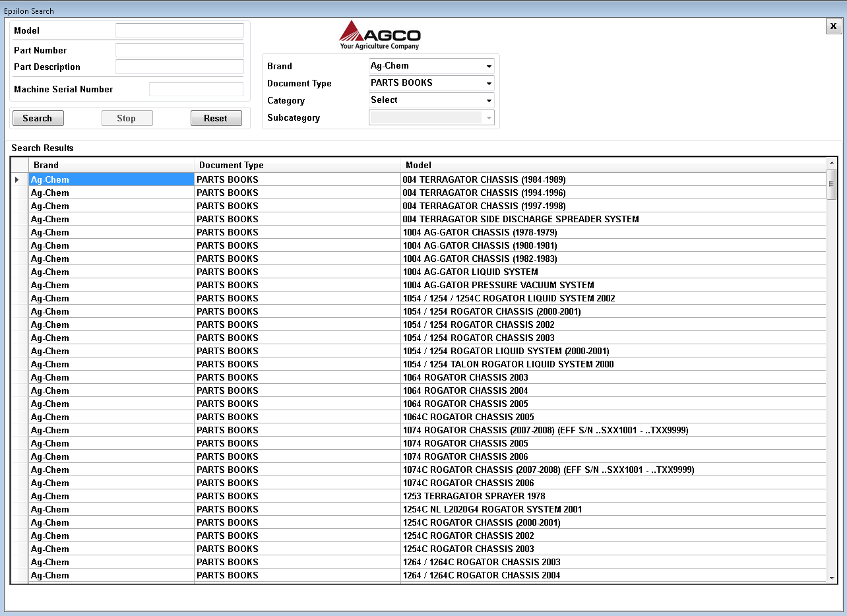Viewport: 847px width, 616px height.
Task: Close the Epsilon Search window with X
Action: tap(834, 26)
